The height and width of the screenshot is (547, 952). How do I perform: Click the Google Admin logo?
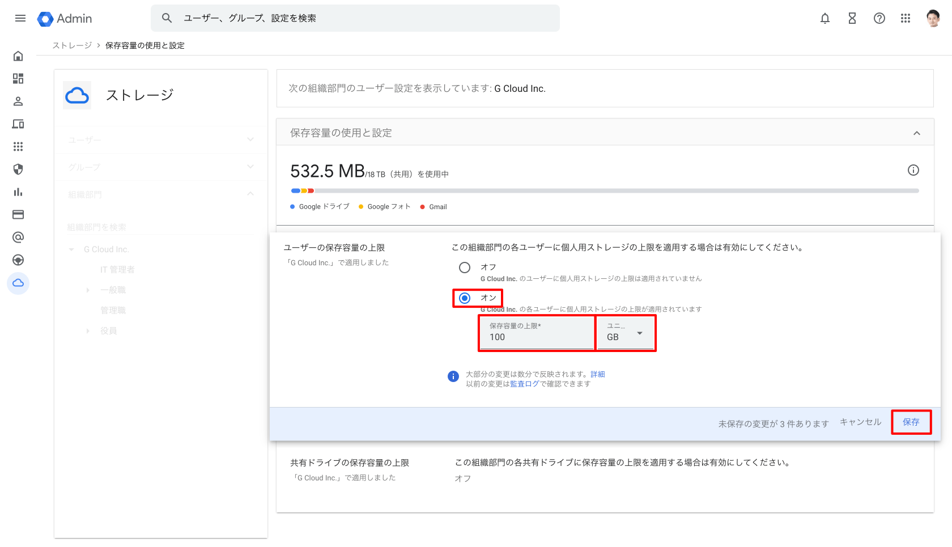[x=65, y=19]
